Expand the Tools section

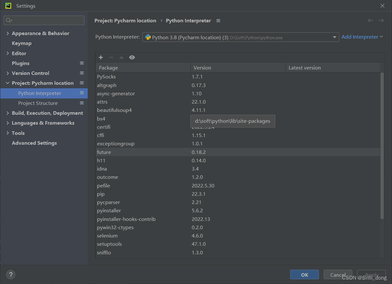pyautogui.click(x=8, y=133)
